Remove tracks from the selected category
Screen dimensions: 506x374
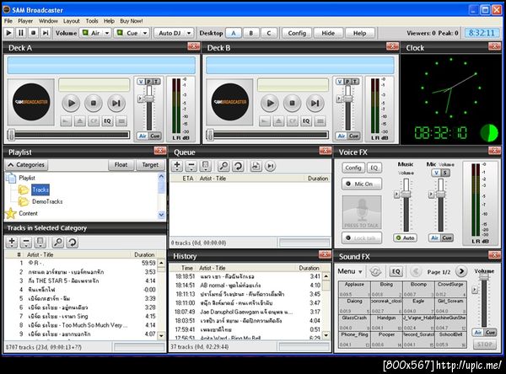(x=26, y=242)
